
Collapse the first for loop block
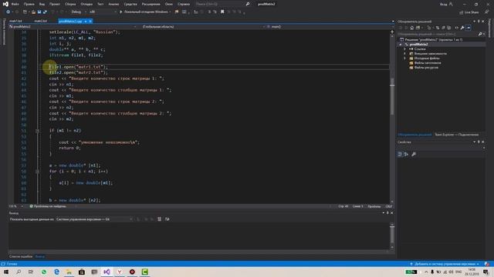[x=38, y=172]
